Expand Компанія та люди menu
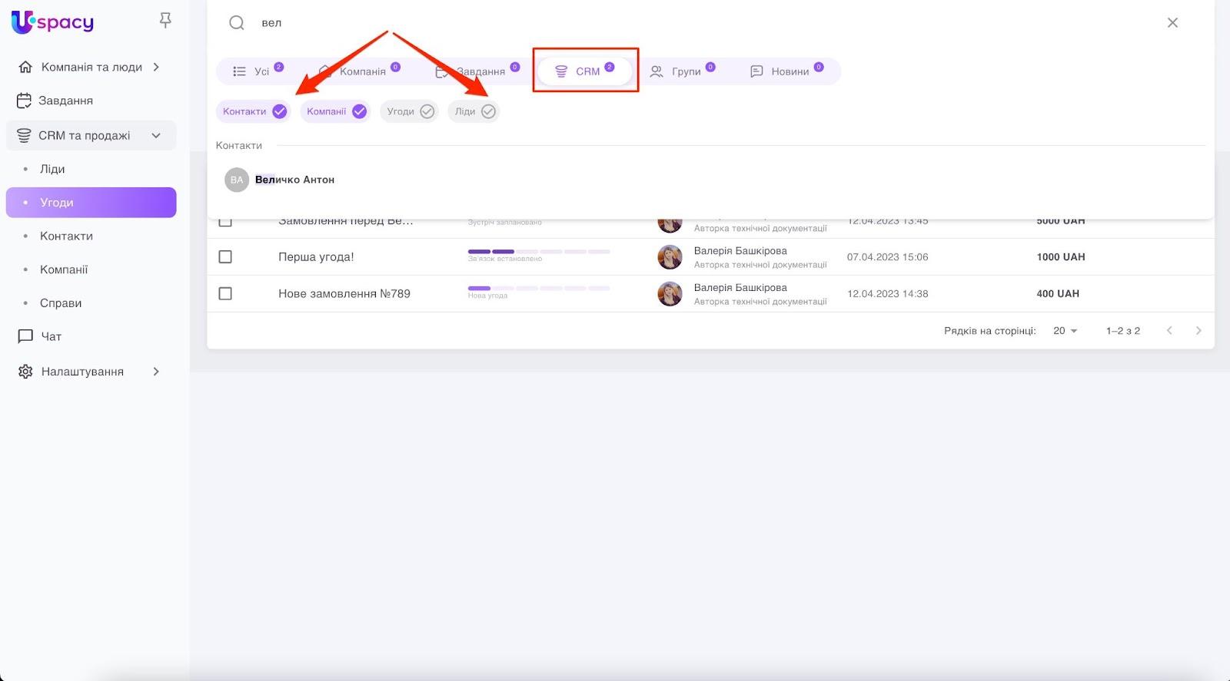Viewport: 1230px width, 681px height. [156, 67]
